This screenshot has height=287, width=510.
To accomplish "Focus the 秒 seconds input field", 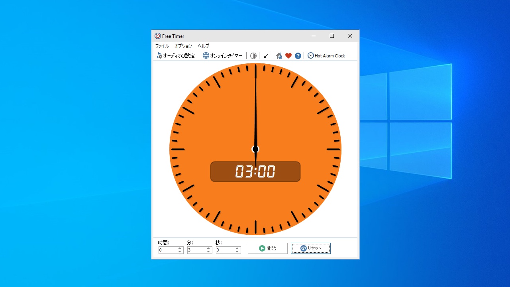I will tap(225, 250).
